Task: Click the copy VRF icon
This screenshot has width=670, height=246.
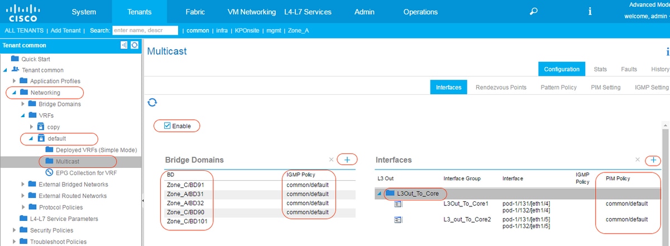Action: pos(41,127)
